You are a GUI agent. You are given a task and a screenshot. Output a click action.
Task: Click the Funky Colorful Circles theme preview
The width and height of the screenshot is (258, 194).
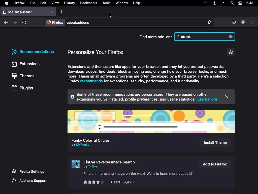tap(151, 122)
